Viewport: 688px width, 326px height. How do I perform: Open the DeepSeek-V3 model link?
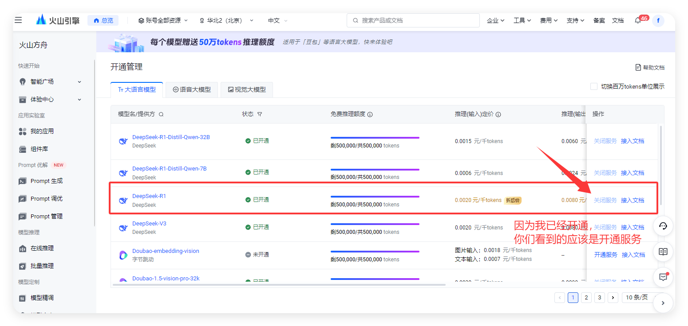pyautogui.click(x=149, y=224)
